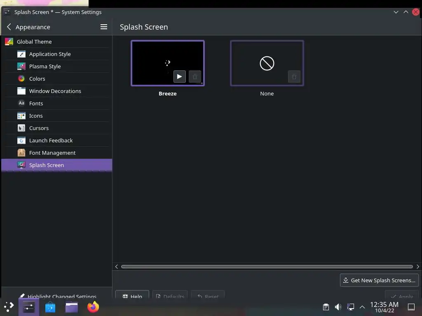Select the None splash screen thumbnail
The width and height of the screenshot is (422, 316).
click(x=267, y=63)
